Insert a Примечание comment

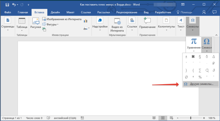click(147, 23)
